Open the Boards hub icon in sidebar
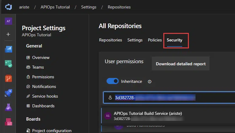235x133 pixels. tap(9, 64)
